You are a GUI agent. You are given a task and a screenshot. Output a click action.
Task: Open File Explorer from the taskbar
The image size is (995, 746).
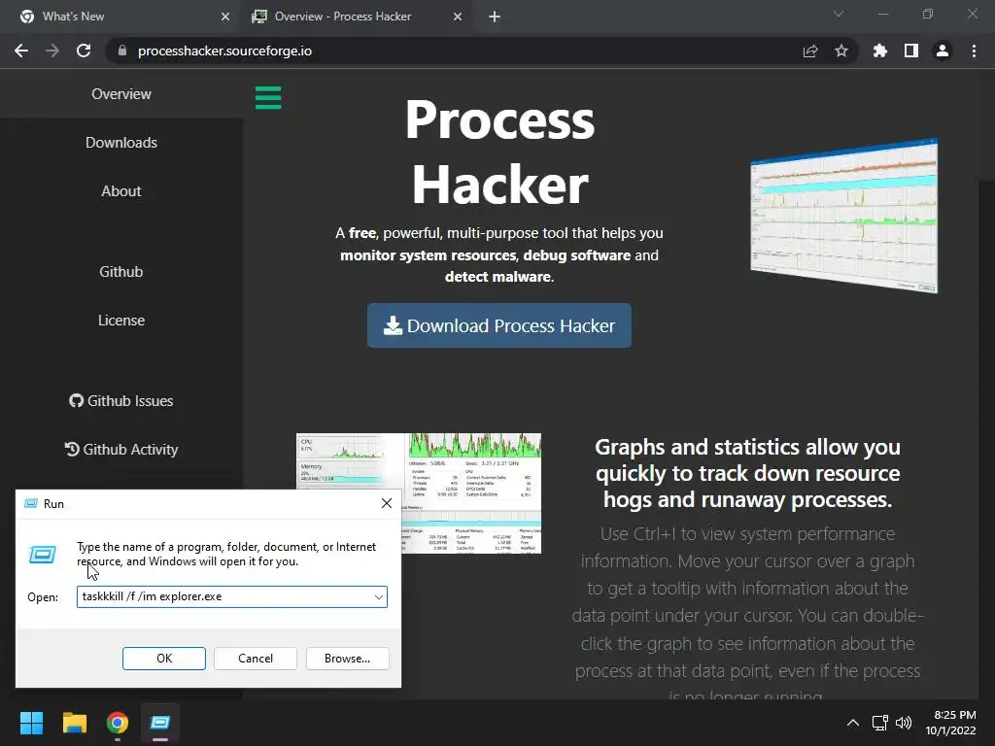point(74,723)
